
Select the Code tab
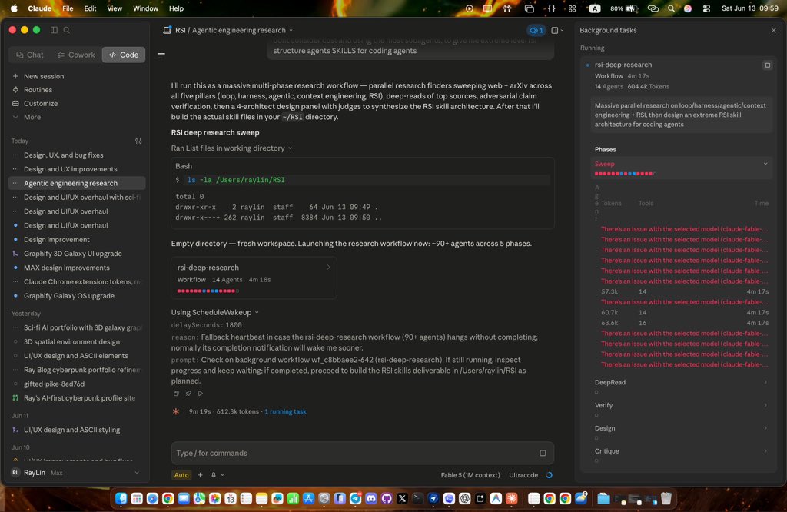pyautogui.click(x=124, y=55)
